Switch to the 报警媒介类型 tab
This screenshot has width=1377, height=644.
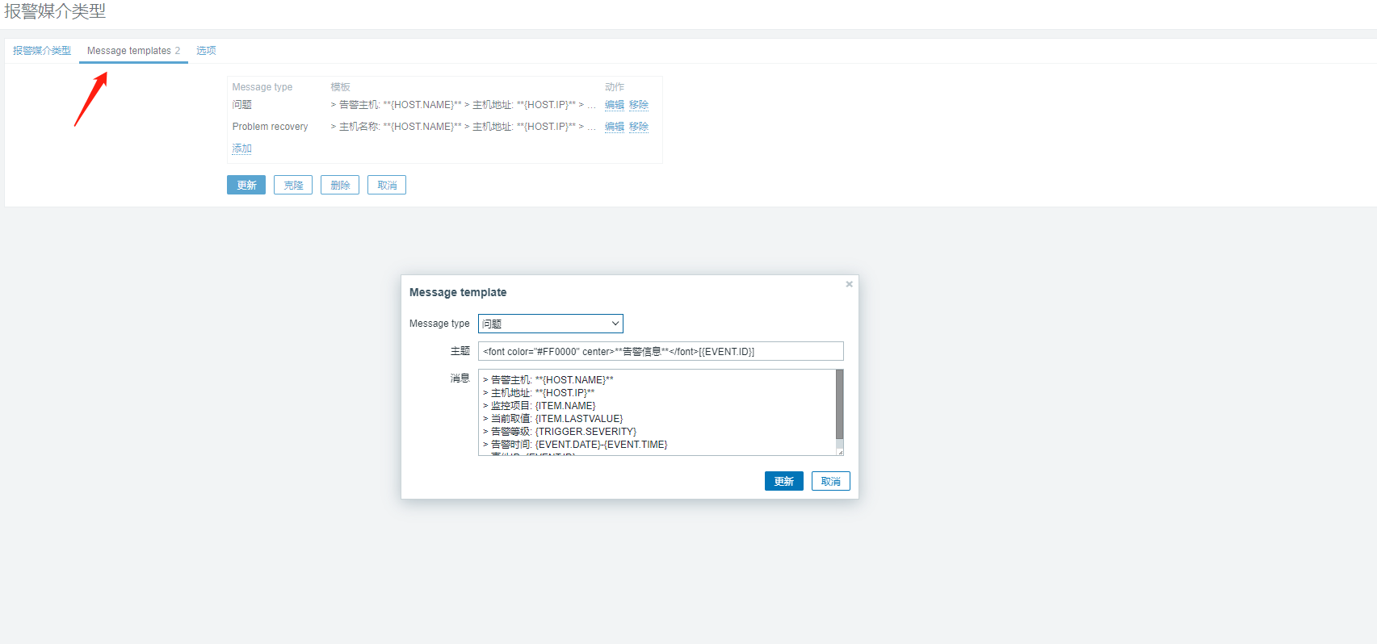pyautogui.click(x=42, y=51)
